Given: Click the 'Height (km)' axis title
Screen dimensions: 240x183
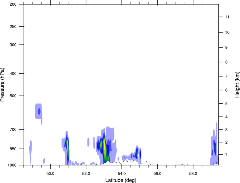Looking at the screenshot, I should [x=237, y=84].
